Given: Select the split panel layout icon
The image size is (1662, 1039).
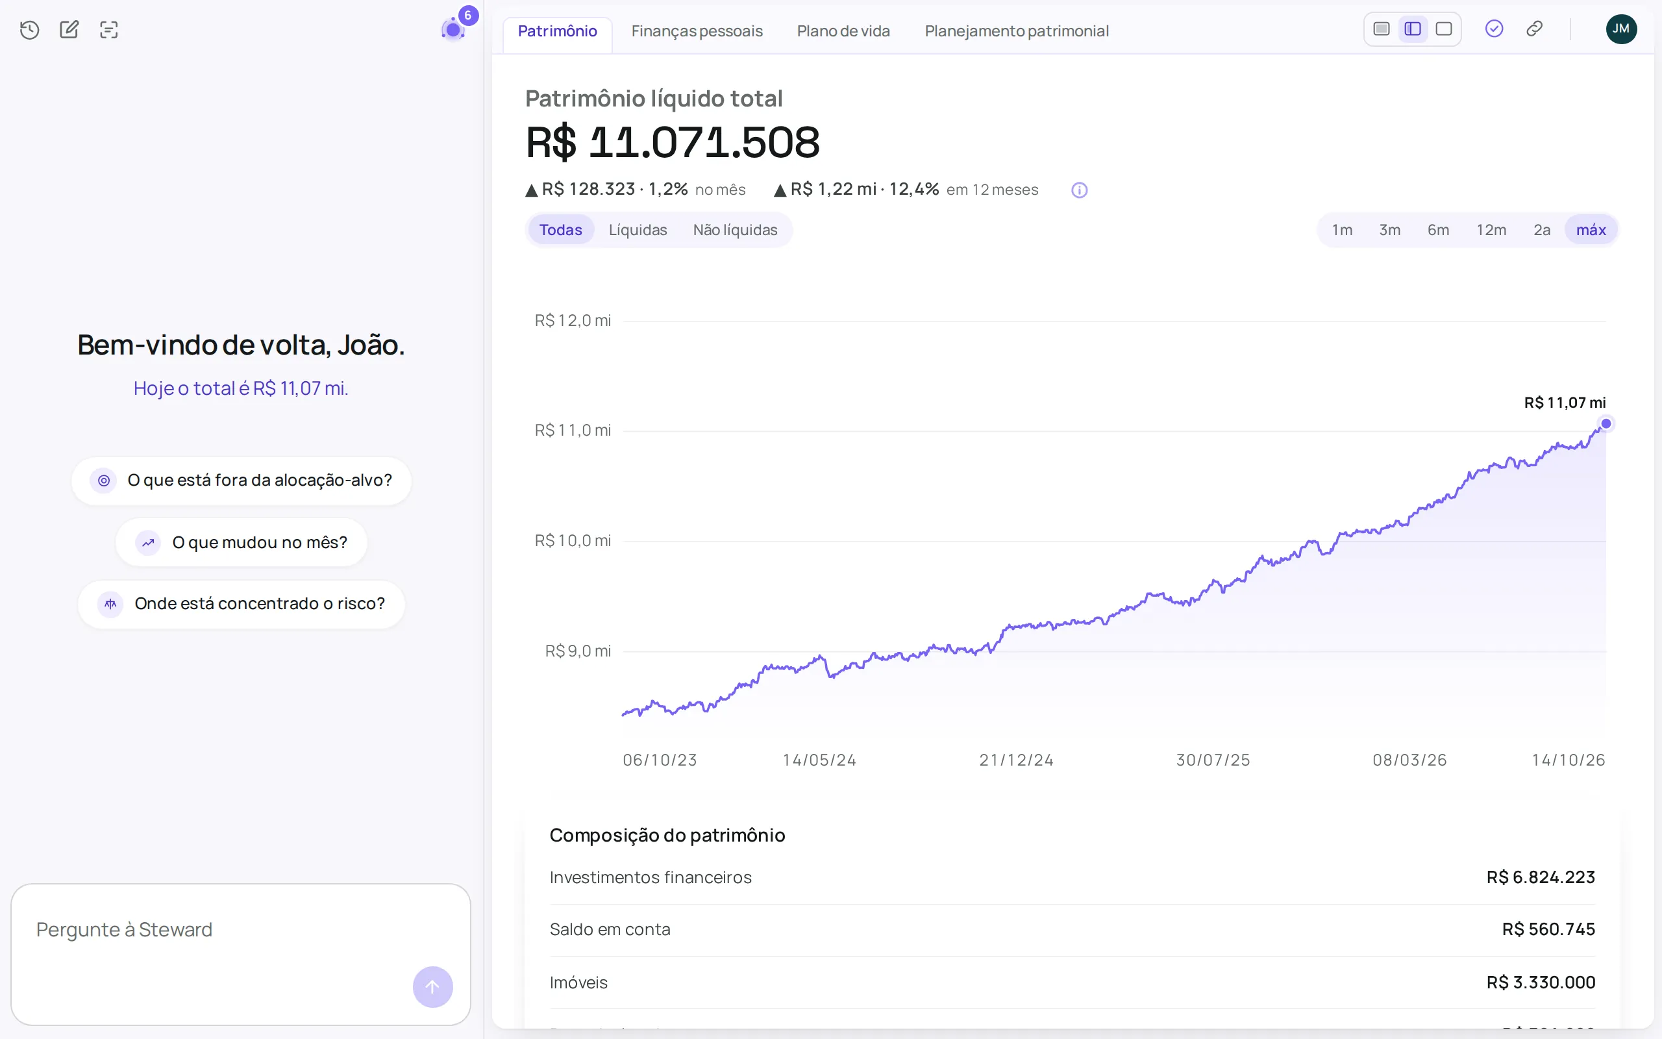Looking at the screenshot, I should pyautogui.click(x=1413, y=29).
